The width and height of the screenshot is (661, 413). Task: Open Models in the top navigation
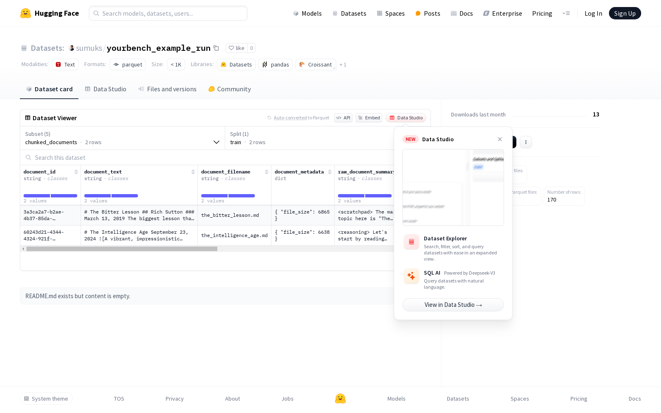pyautogui.click(x=307, y=13)
